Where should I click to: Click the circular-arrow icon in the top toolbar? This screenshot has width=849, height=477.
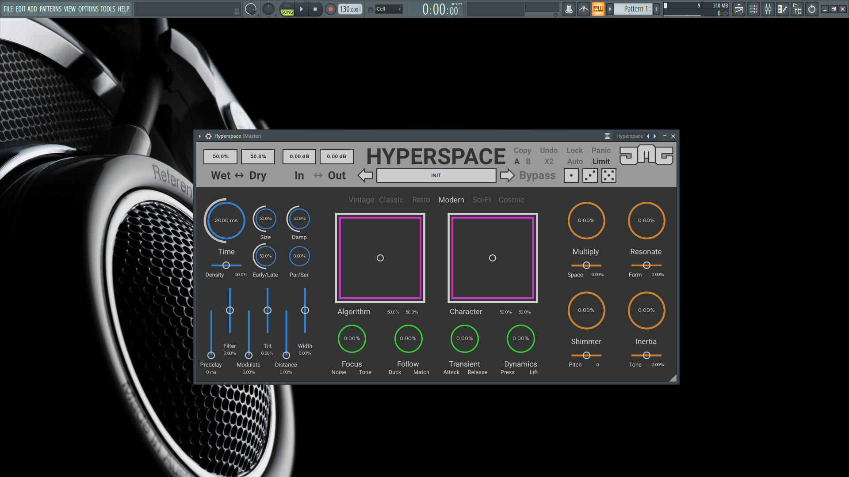(812, 9)
